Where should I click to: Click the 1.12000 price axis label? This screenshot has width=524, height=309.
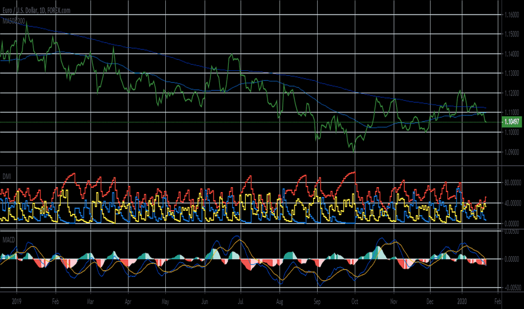click(511, 93)
